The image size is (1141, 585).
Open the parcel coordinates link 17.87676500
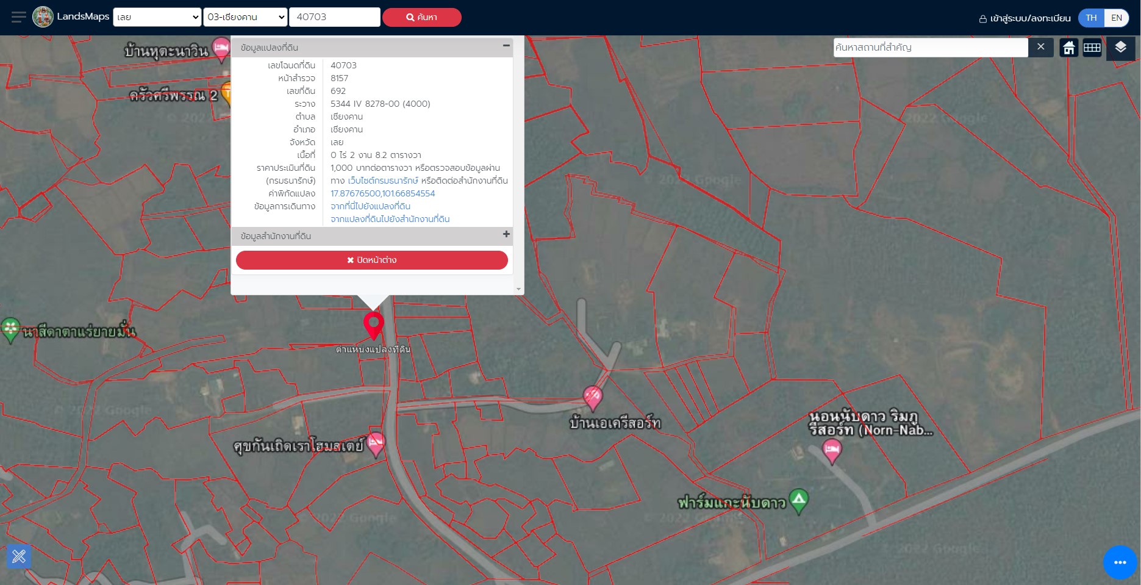coord(383,193)
